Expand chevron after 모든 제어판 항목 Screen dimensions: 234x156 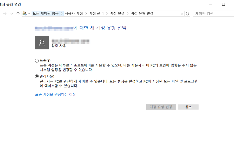[x=62, y=14]
